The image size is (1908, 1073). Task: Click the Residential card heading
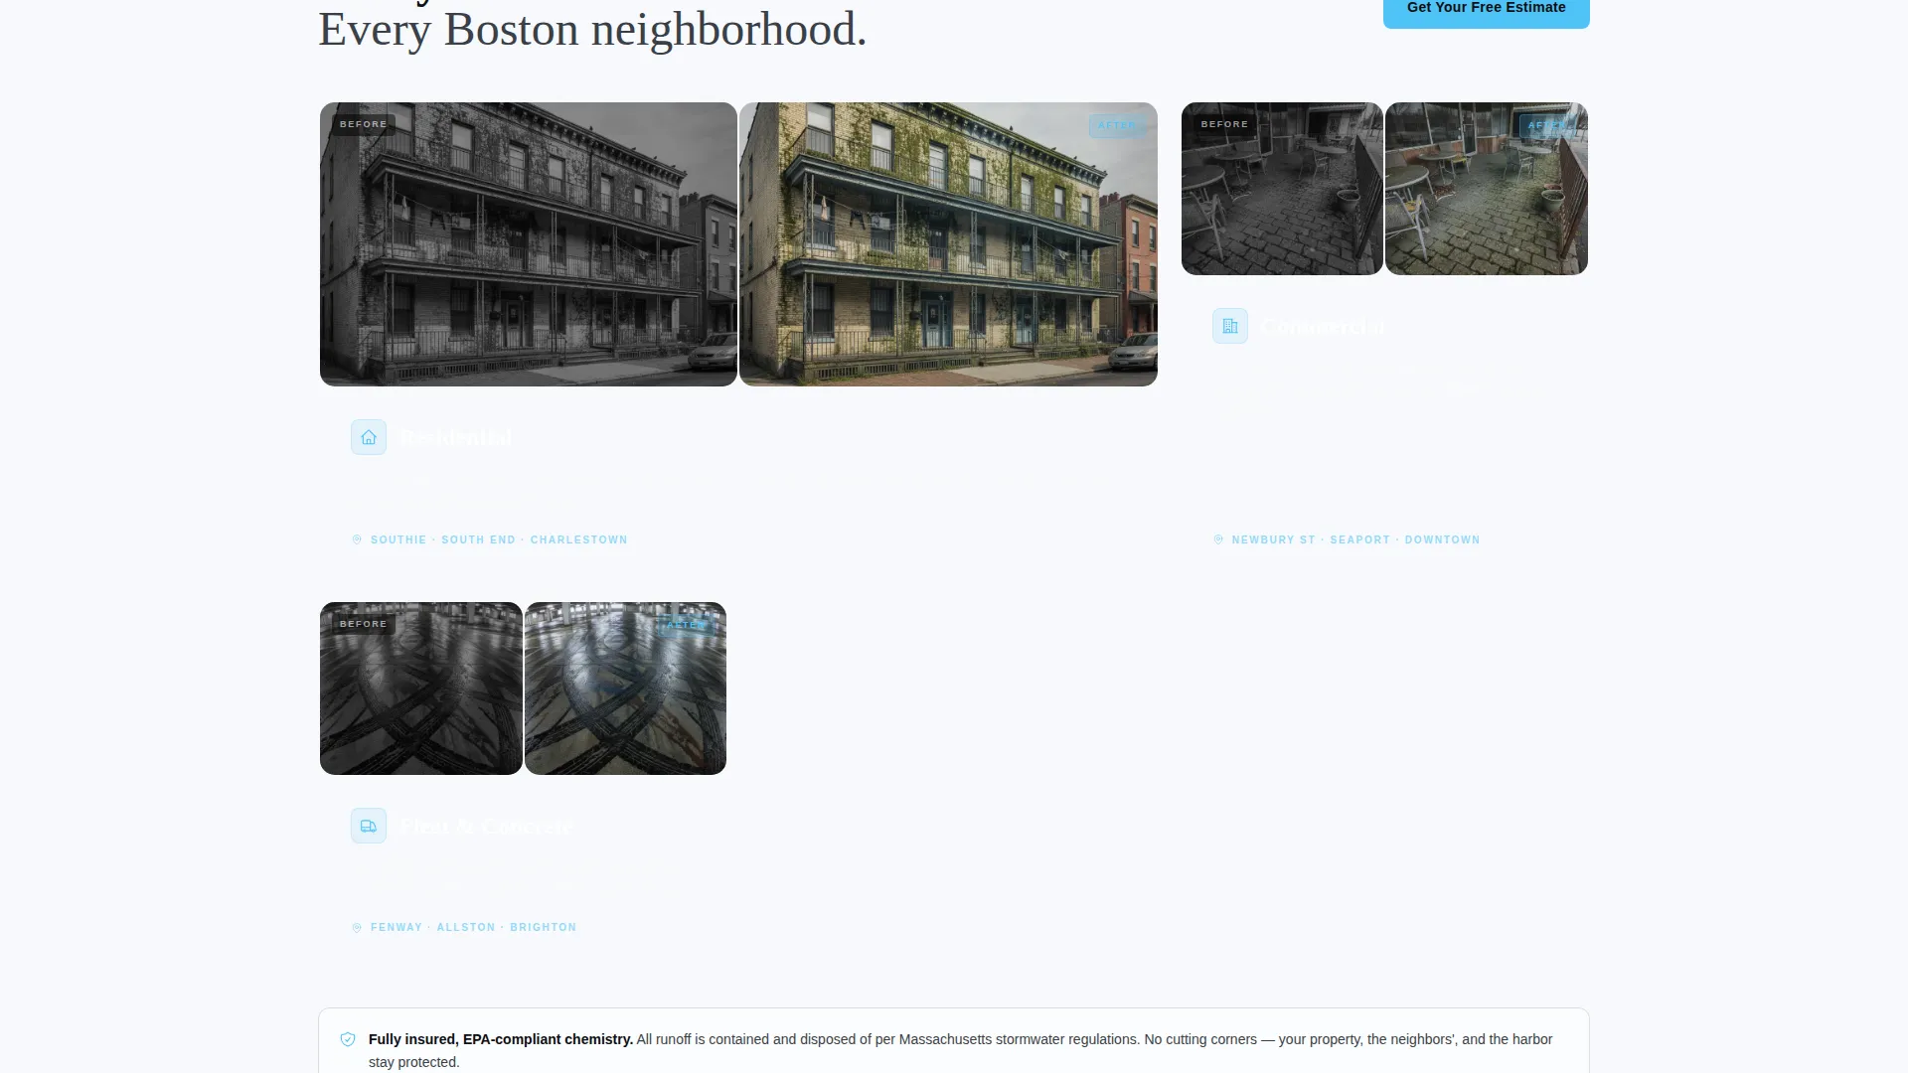click(x=456, y=437)
